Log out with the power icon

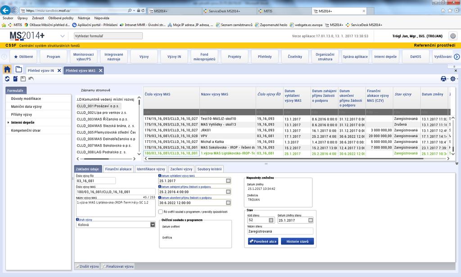coord(453,36)
